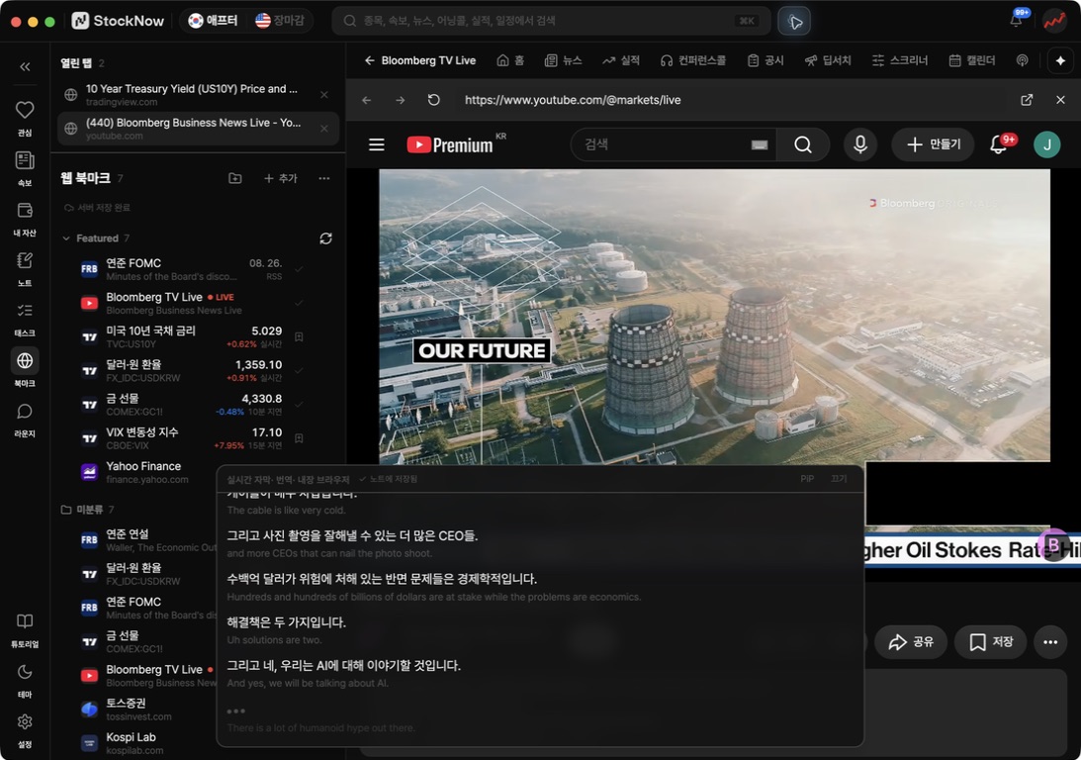Open StockNow notifications bell at top right
The width and height of the screenshot is (1081, 760).
[1016, 21]
